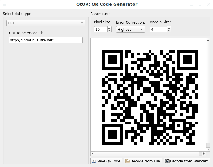
Task: Decrease Margin Size with down arrow
Action: click(x=169, y=31)
